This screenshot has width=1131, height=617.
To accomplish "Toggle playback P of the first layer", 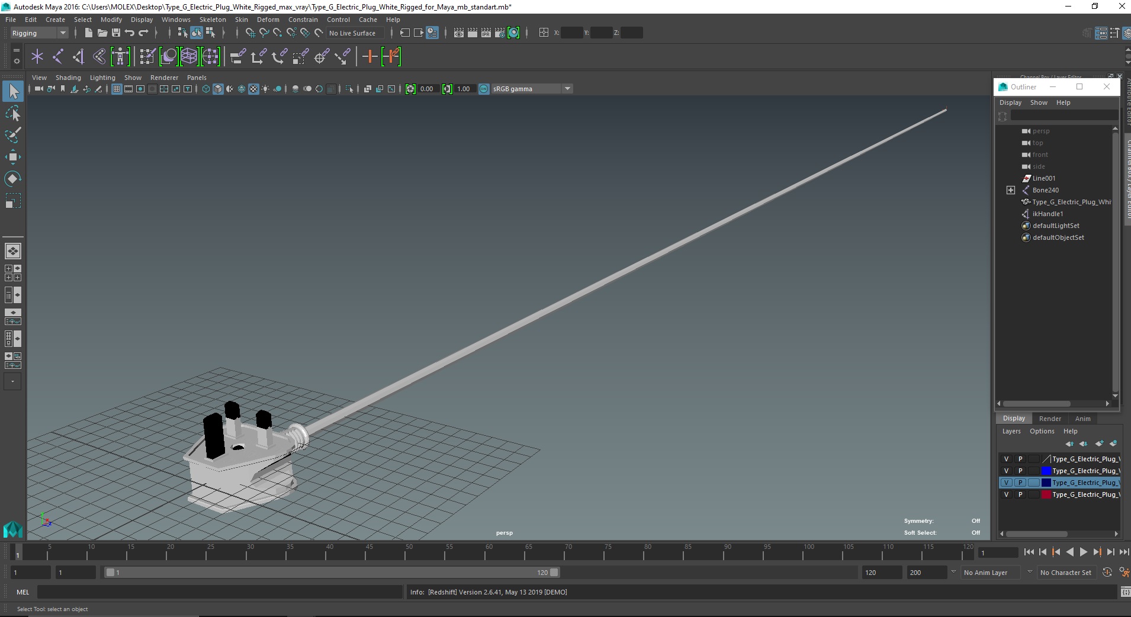I will (1020, 459).
